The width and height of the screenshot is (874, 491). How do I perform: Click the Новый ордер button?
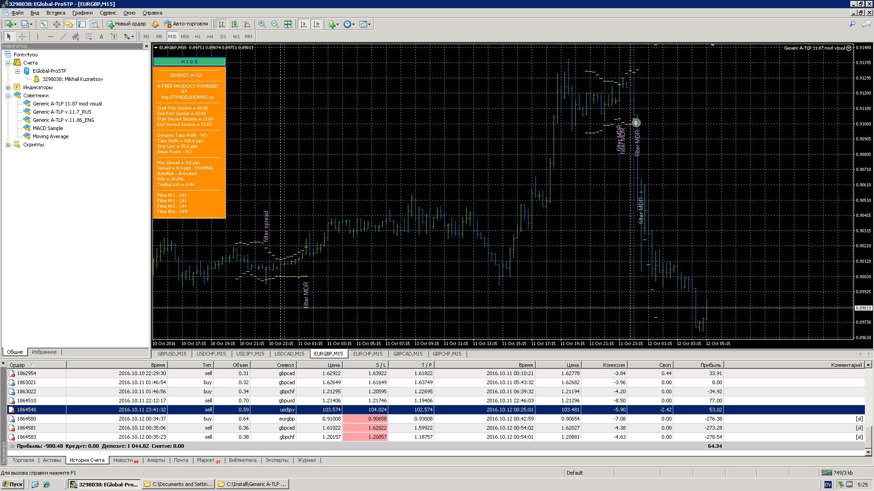coord(127,24)
